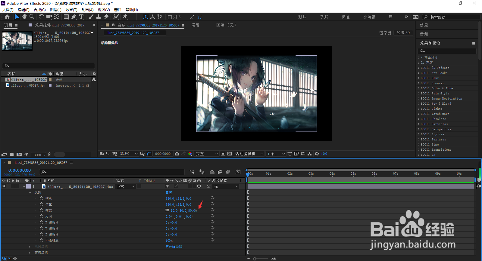Click the timeline zoom slider at bottom

(261, 259)
